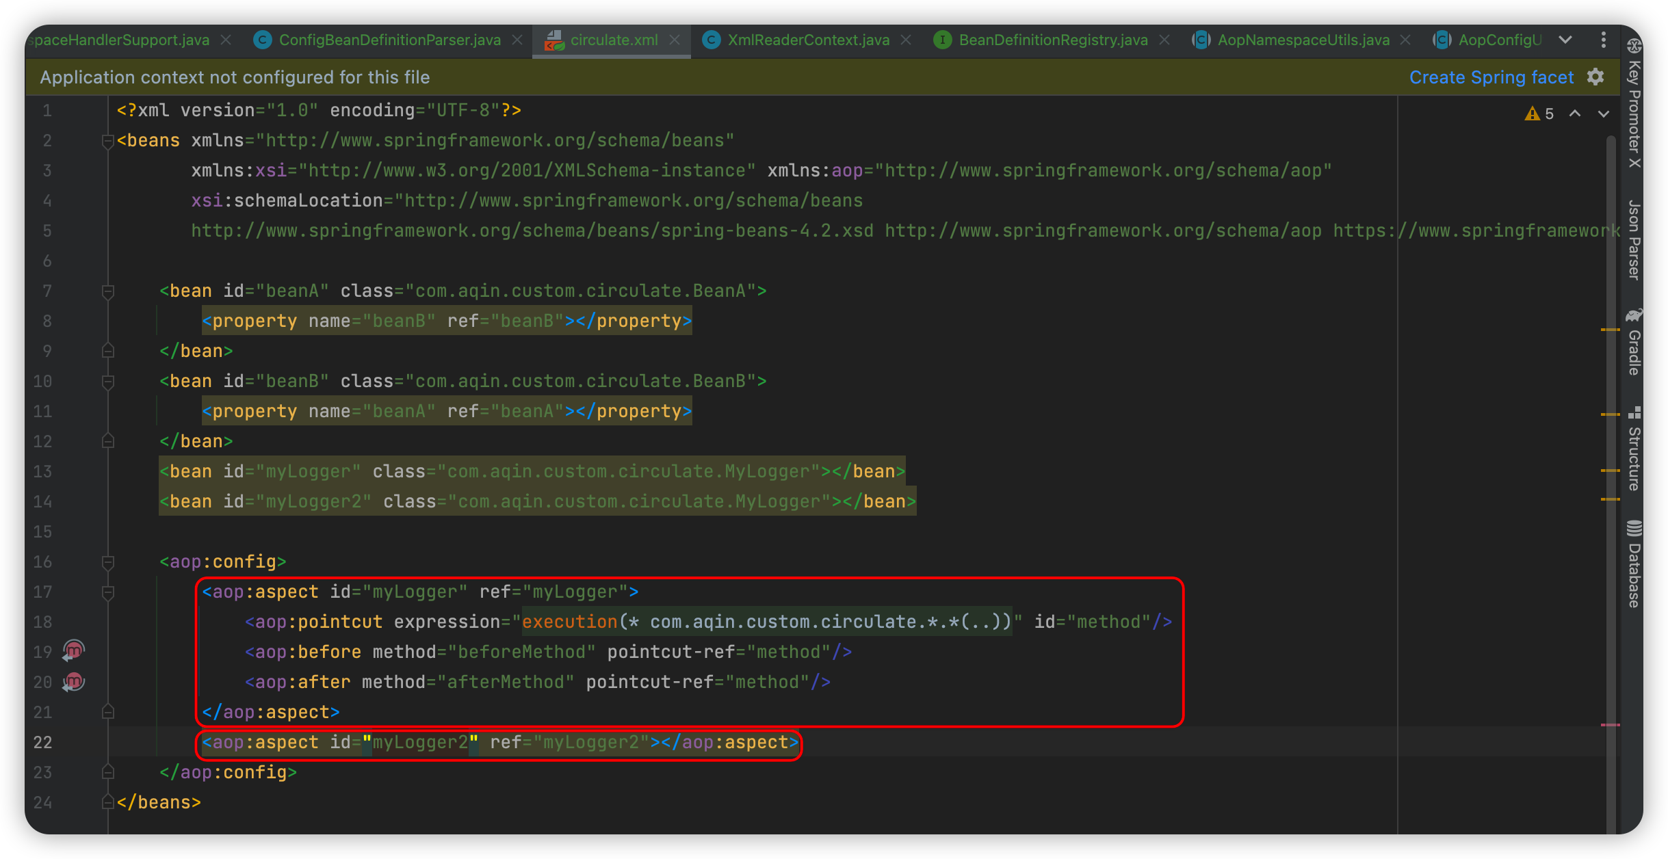Screen dimensions: 1668x859
Task: Open Spring facet settings gear
Action: [x=1595, y=77]
